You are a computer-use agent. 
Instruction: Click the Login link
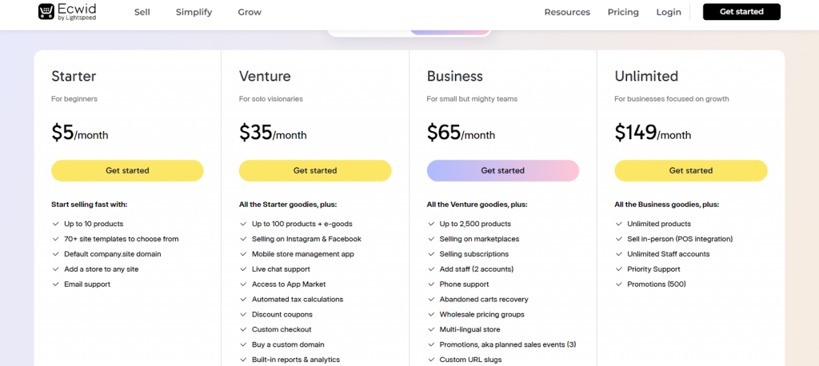669,12
